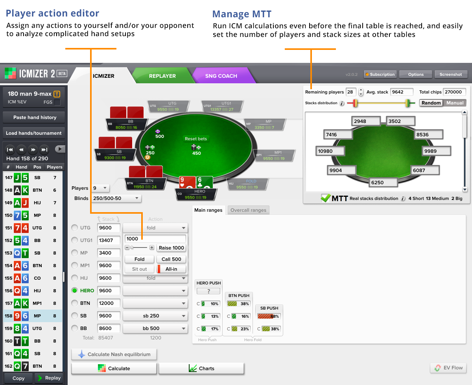Click Calculate Nash equilibrium star button
The image size is (472, 385).
click(114, 354)
